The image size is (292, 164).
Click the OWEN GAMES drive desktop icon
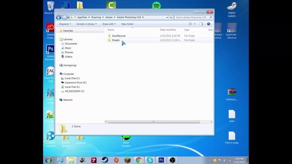pyautogui.click(x=232, y=10)
